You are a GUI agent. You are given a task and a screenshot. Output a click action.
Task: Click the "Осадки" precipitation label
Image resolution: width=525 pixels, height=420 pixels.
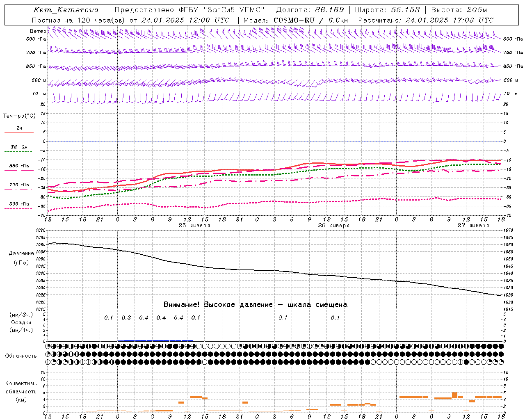[21, 322]
